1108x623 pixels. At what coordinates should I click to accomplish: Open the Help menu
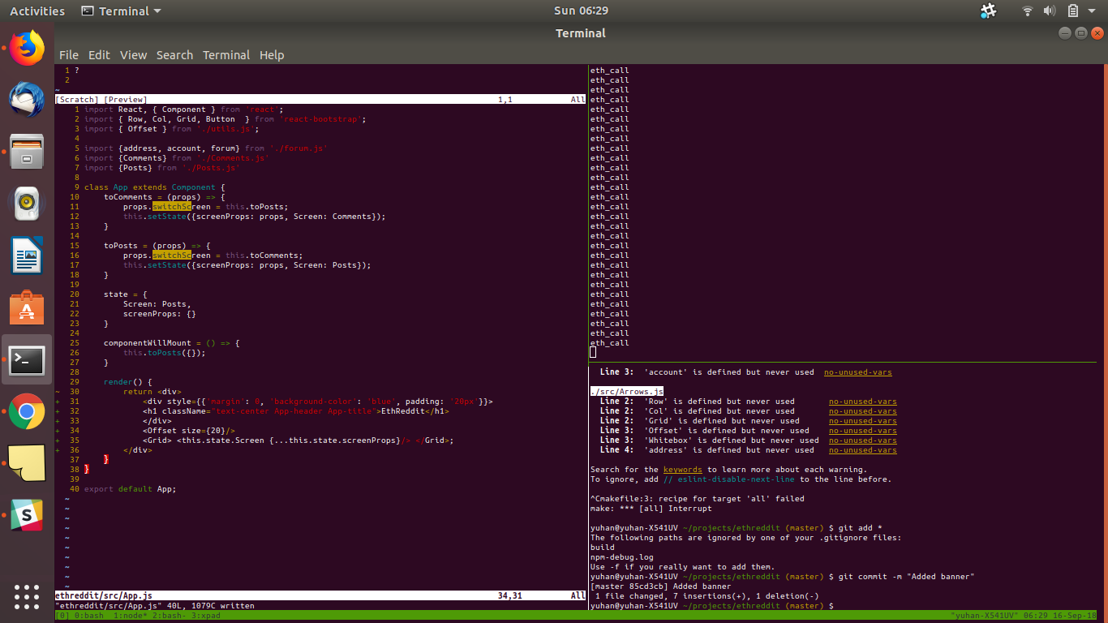pyautogui.click(x=272, y=55)
